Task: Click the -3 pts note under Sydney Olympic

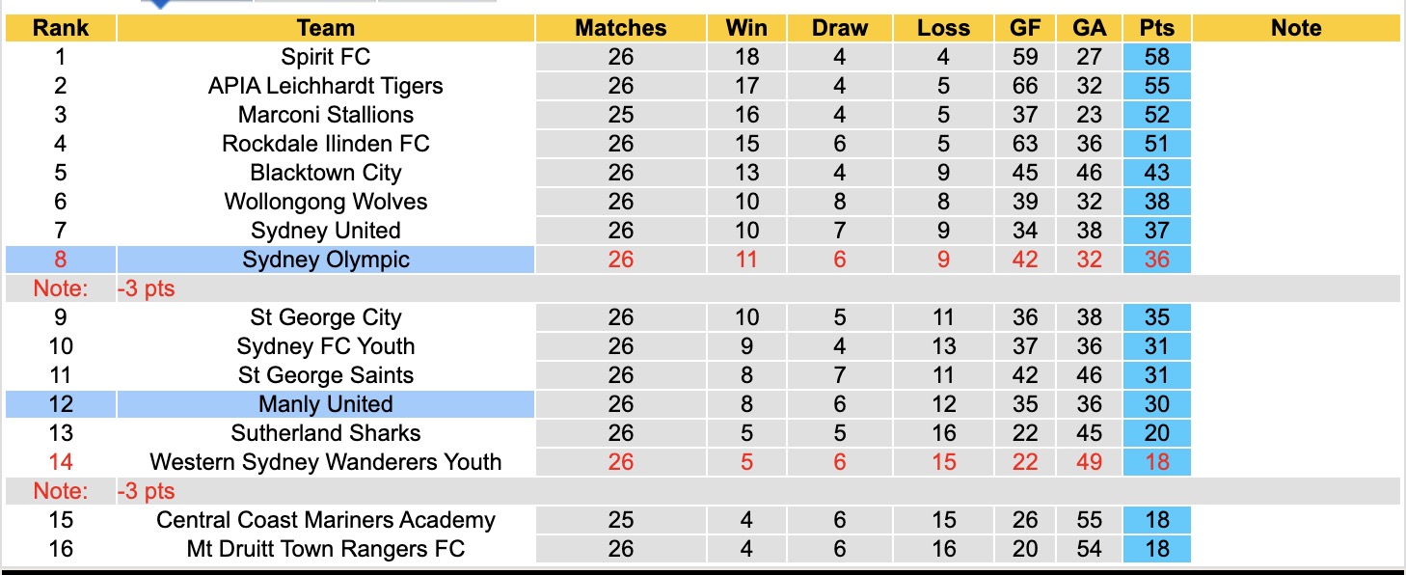Action: pos(147,288)
